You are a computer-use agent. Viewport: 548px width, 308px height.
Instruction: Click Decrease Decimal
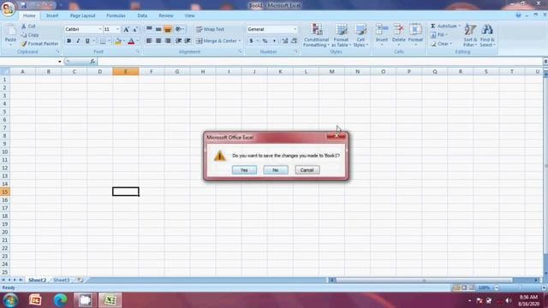[294, 41]
